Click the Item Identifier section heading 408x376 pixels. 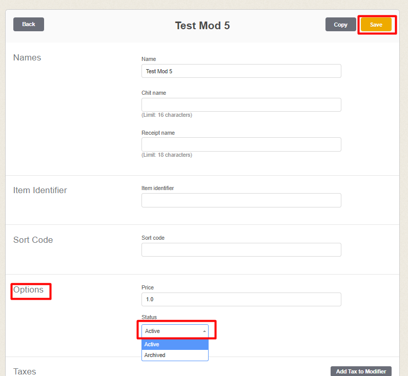(40, 190)
